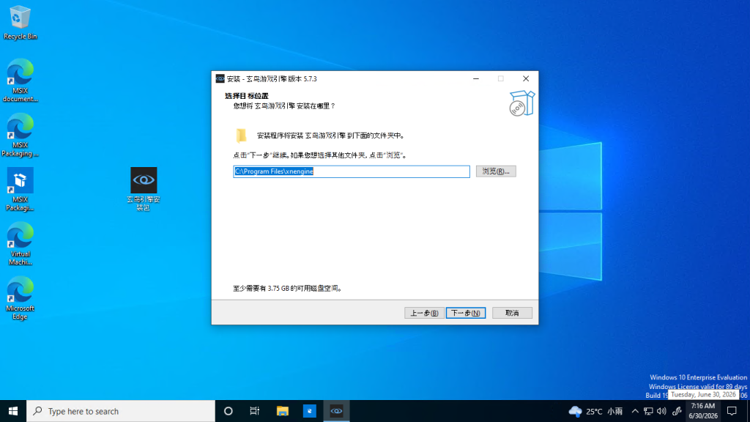Viewport: 750px width, 422px height.
Task: Select the Microsoft Edge desktop shortcut
Action: point(20,299)
